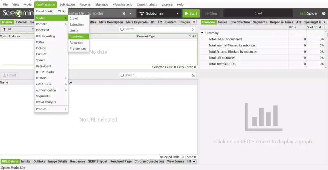Screen dimensions: 328x170
Task: Open the Subdomain crawl scope dropdown
Action: click(159, 13)
